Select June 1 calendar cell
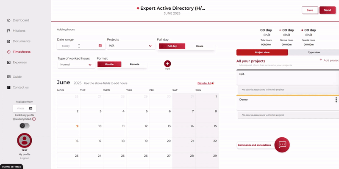This screenshot has width=339, height=169. click(x=207, y=101)
